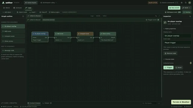Click the Reset button in Preview state
193x108 pixels.
coord(179,67)
